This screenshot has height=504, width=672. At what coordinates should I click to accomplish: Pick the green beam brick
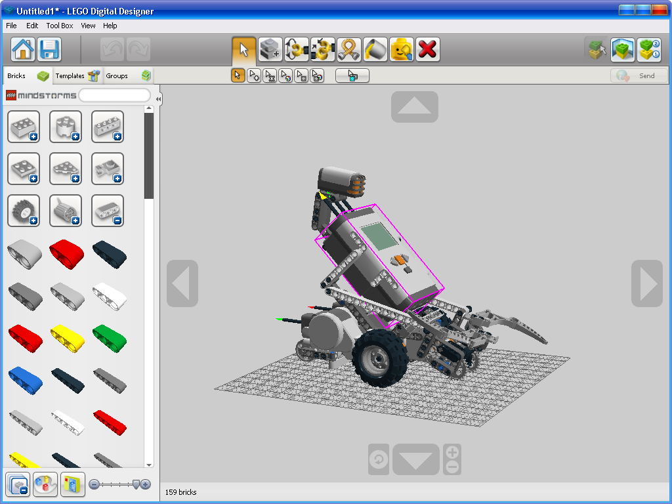point(110,338)
